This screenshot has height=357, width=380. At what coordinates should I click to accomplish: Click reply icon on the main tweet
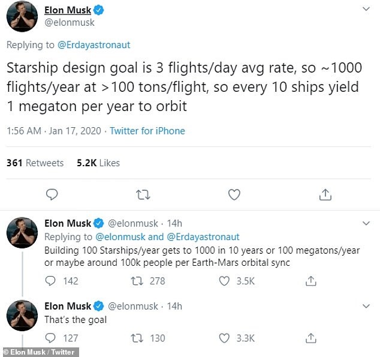[x=52, y=194]
